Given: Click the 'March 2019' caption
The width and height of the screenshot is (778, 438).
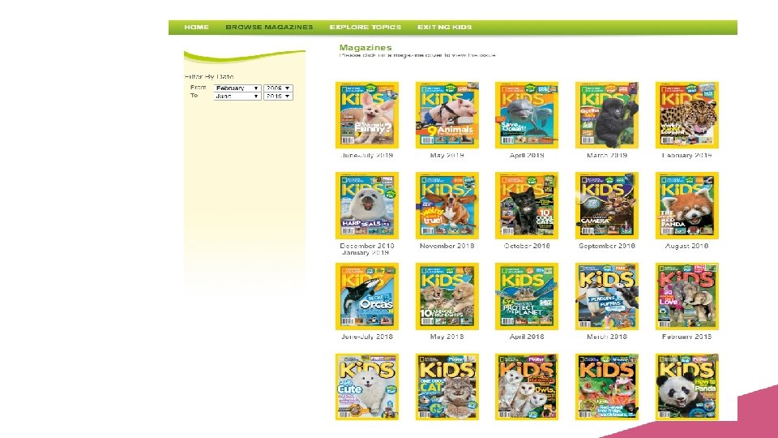Looking at the screenshot, I should coord(607,156).
